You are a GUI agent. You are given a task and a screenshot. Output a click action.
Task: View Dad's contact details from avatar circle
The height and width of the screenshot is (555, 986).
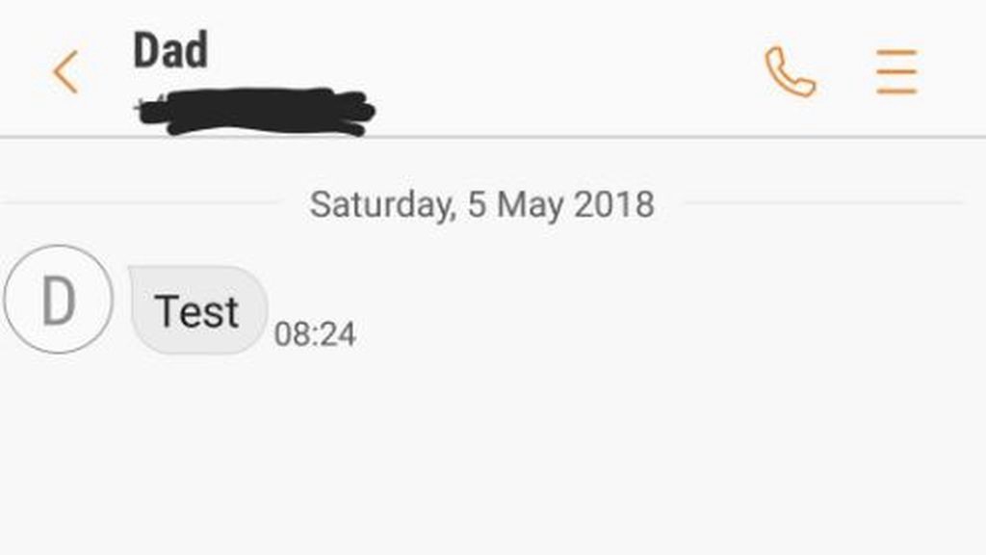[59, 300]
